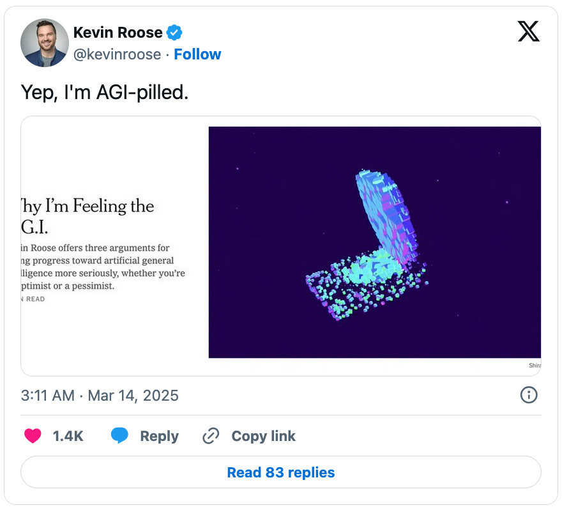Open the tweet info circle icon
This screenshot has height=510, width=562.
coord(529,396)
